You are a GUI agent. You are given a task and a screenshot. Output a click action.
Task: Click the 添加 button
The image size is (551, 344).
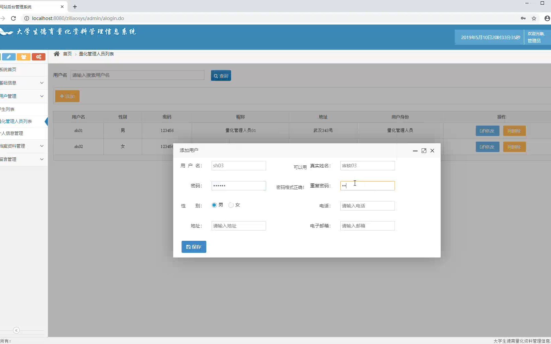[67, 96]
